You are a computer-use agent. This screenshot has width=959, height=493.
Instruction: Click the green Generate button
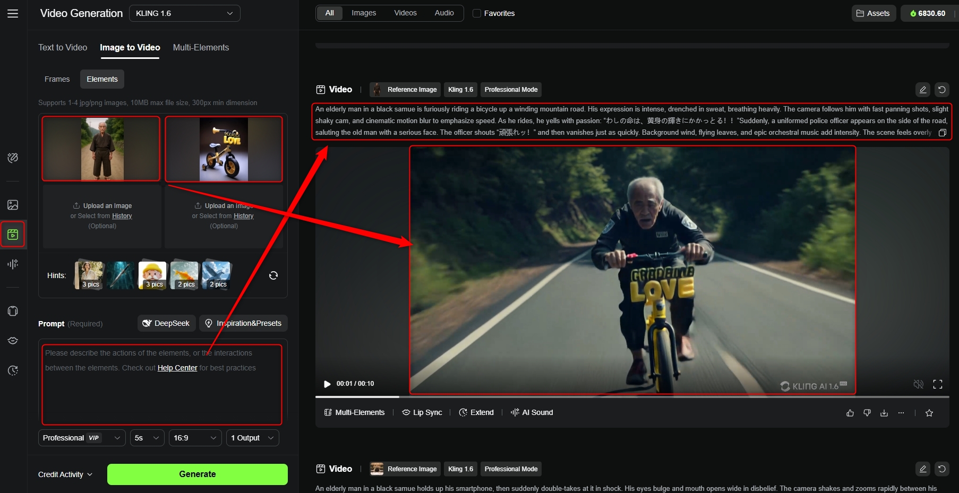pyautogui.click(x=198, y=474)
